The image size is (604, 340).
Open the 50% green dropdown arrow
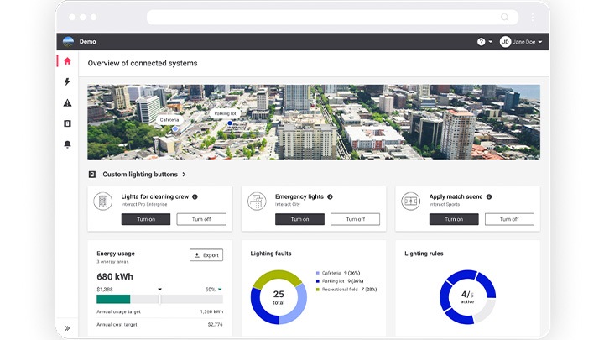click(220, 289)
